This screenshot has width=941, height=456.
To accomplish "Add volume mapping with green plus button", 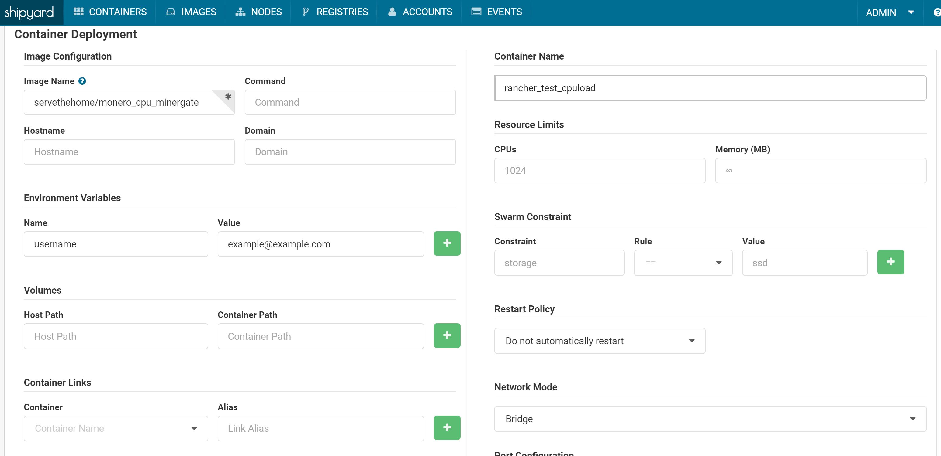I will [x=447, y=335].
